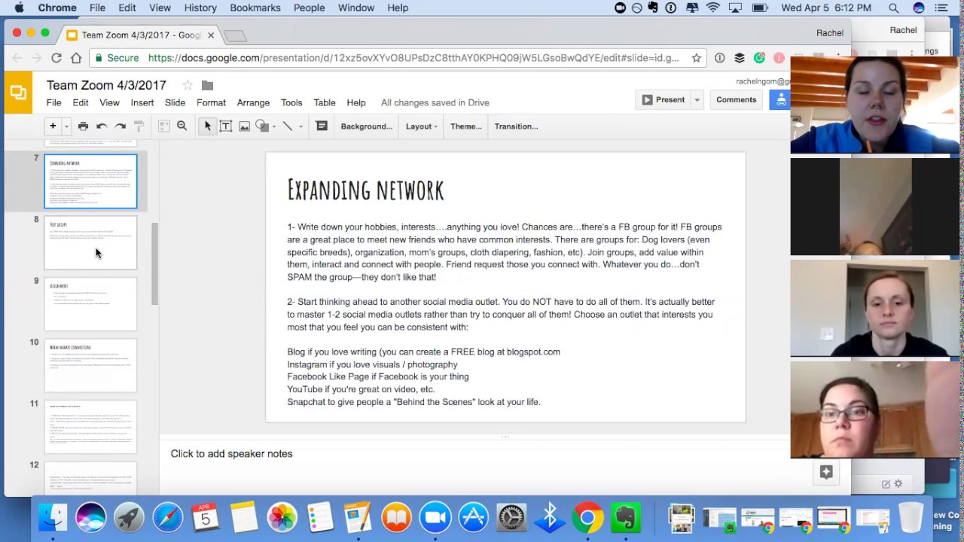This screenshot has width=964, height=542.
Task: Open the Theme panel
Action: point(466,126)
